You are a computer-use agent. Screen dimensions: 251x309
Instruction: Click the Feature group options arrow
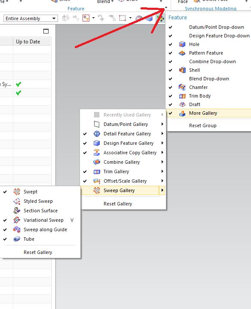166,8
